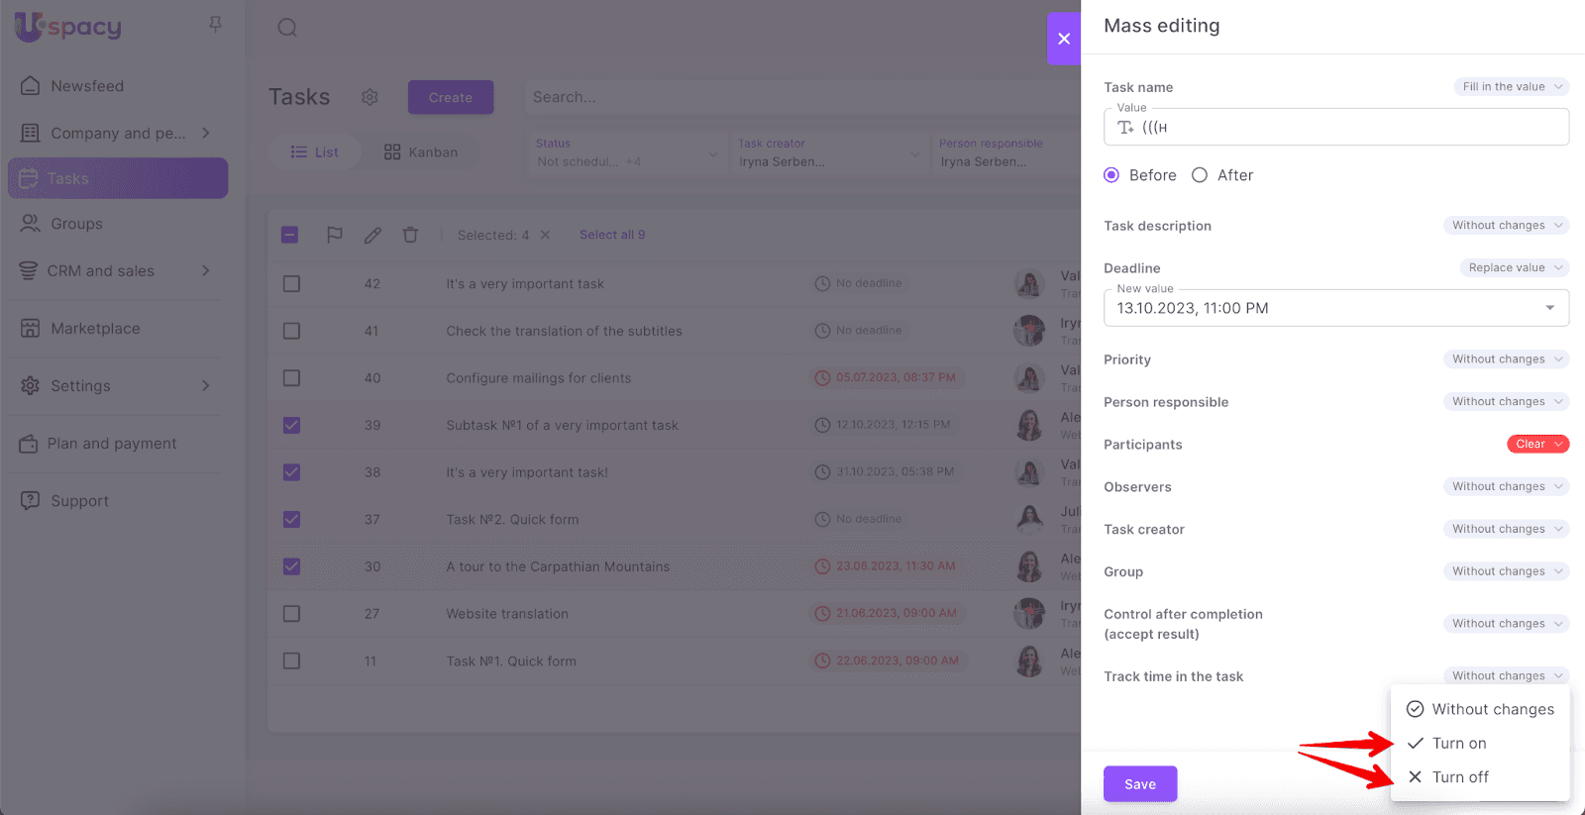The width and height of the screenshot is (1585, 815).
Task: Open the deadline date picker field
Action: pos(1336,308)
